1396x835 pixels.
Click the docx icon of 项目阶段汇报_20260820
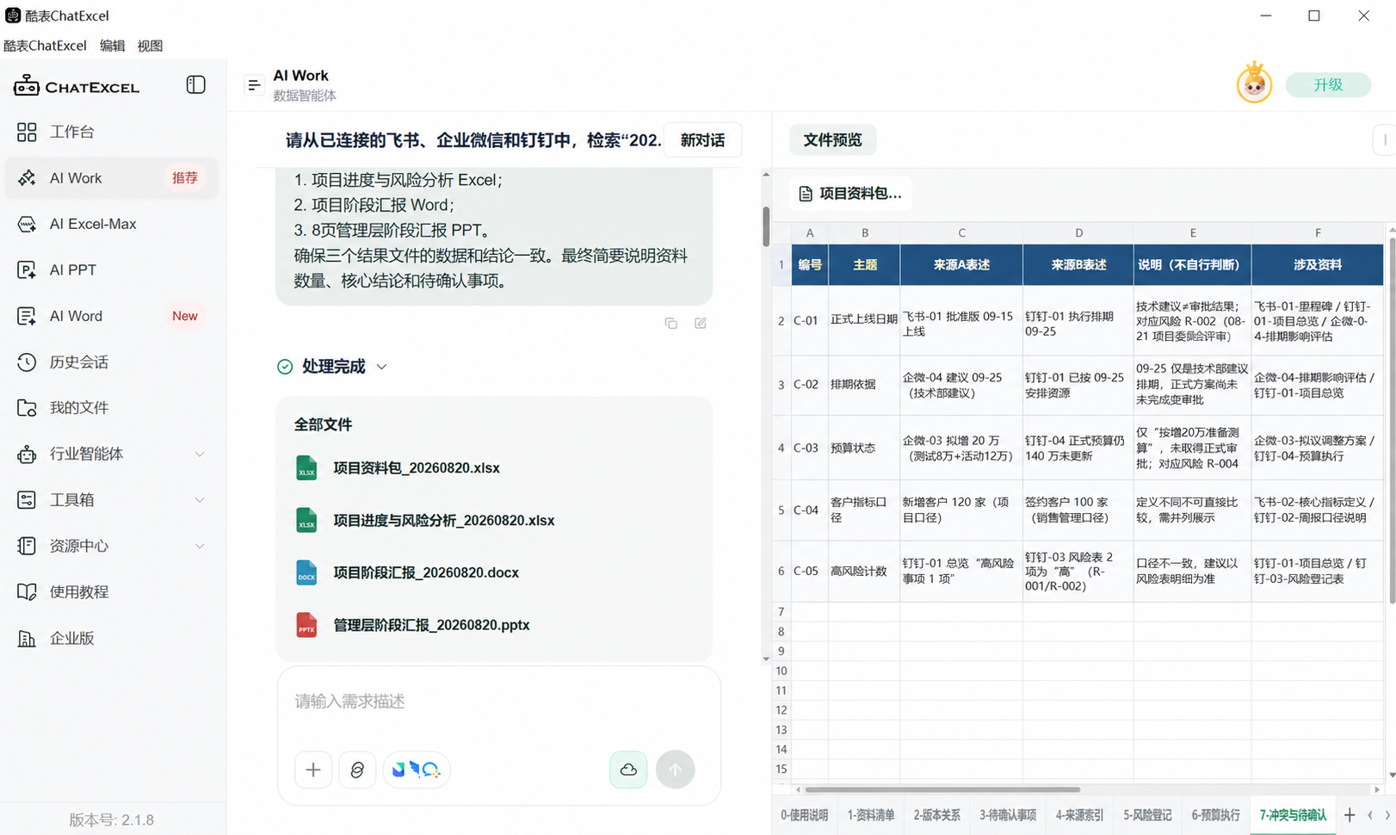click(306, 573)
